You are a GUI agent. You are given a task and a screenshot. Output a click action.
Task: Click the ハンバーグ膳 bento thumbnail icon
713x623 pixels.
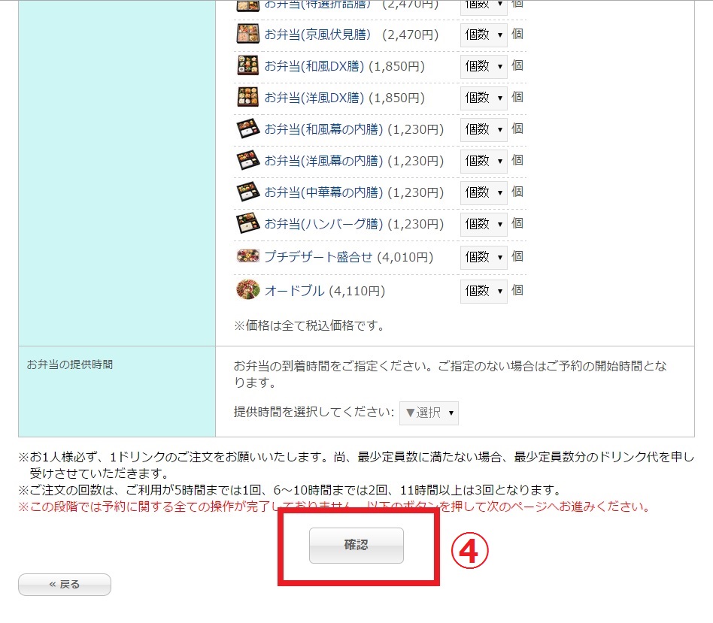pyautogui.click(x=247, y=224)
